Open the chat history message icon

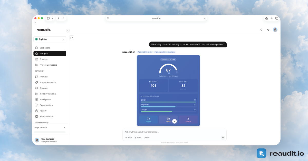pyautogui.click(x=72, y=38)
